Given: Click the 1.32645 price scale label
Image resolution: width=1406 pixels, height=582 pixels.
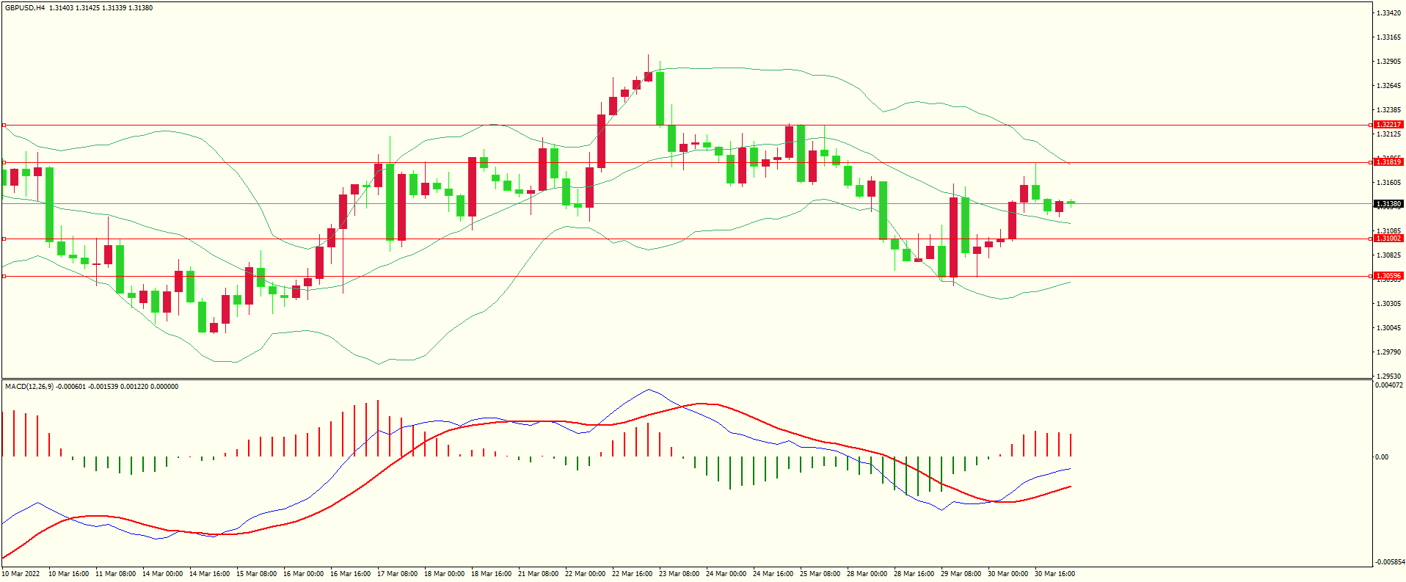Looking at the screenshot, I should click(x=1388, y=86).
